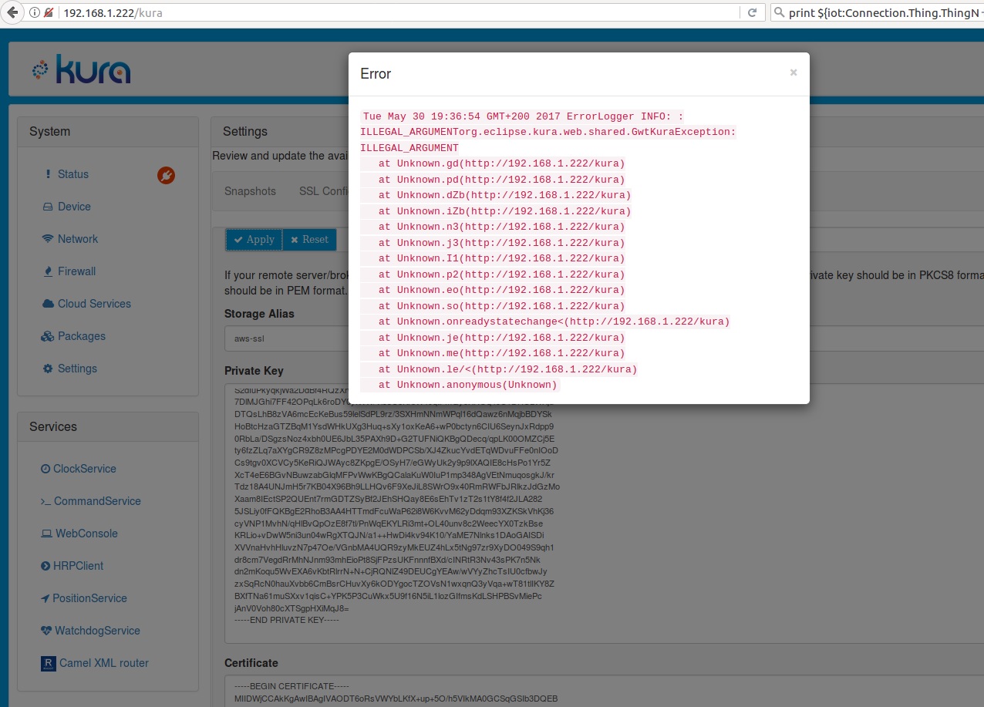The width and height of the screenshot is (984, 707).
Task: Switch to the Snapshots tab
Action: [x=250, y=191]
